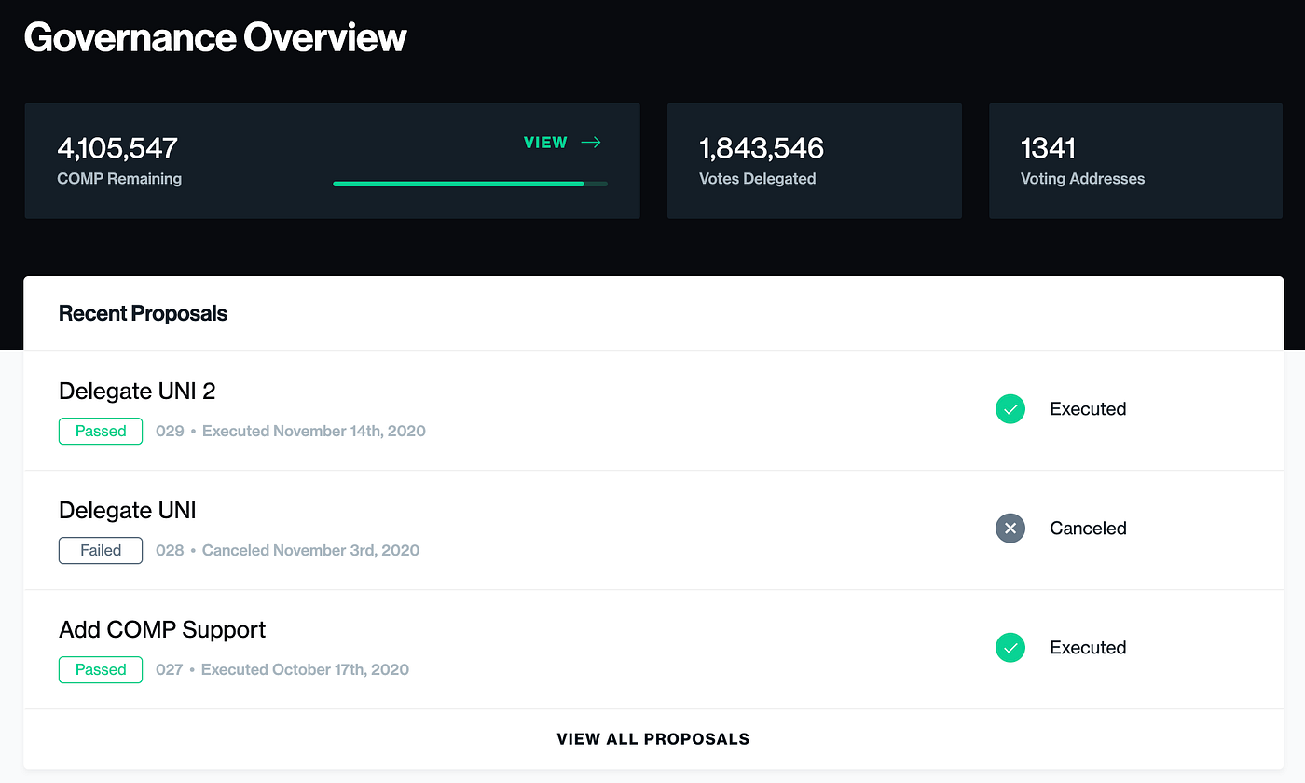This screenshot has width=1305, height=783.
Task: Click the VIEW arrow icon
Action: 591,143
